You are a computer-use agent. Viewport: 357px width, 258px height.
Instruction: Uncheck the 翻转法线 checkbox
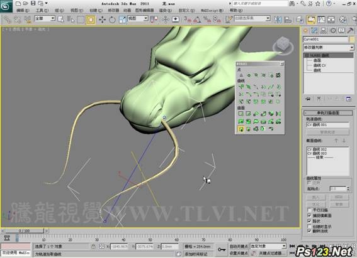(x=309, y=231)
